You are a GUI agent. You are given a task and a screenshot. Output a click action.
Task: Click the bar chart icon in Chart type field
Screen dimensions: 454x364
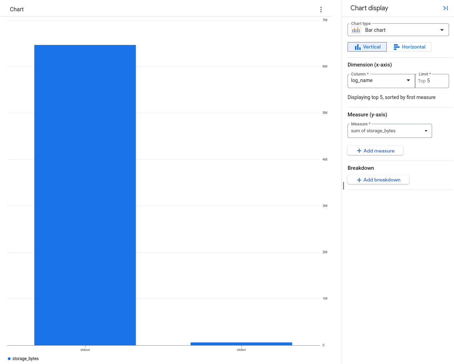tap(356, 30)
